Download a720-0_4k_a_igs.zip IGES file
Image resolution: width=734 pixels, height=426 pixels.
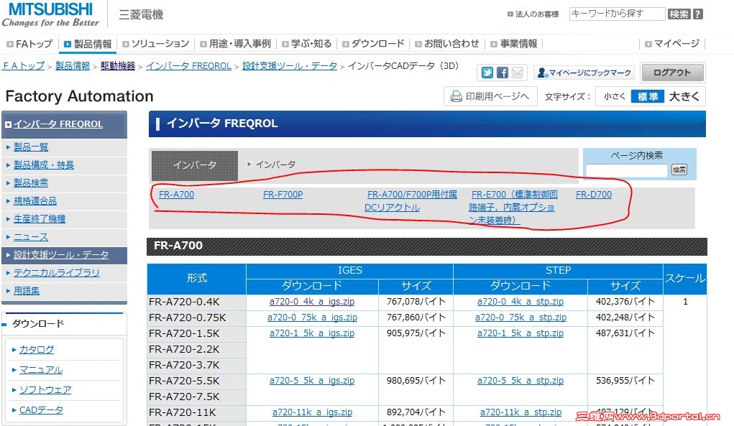point(312,302)
